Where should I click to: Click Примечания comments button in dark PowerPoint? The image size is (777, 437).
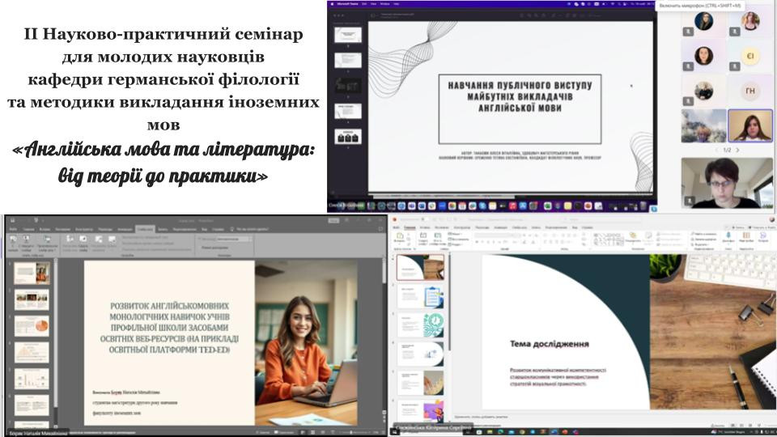(284, 432)
